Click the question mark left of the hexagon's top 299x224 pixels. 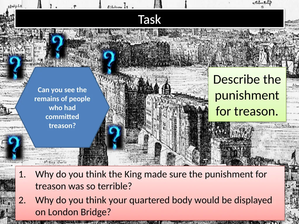(15, 67)
